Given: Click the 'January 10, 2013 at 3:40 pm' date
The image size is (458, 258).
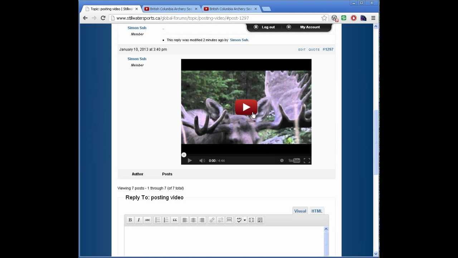Looking at the screenshot, I should 143,49.
